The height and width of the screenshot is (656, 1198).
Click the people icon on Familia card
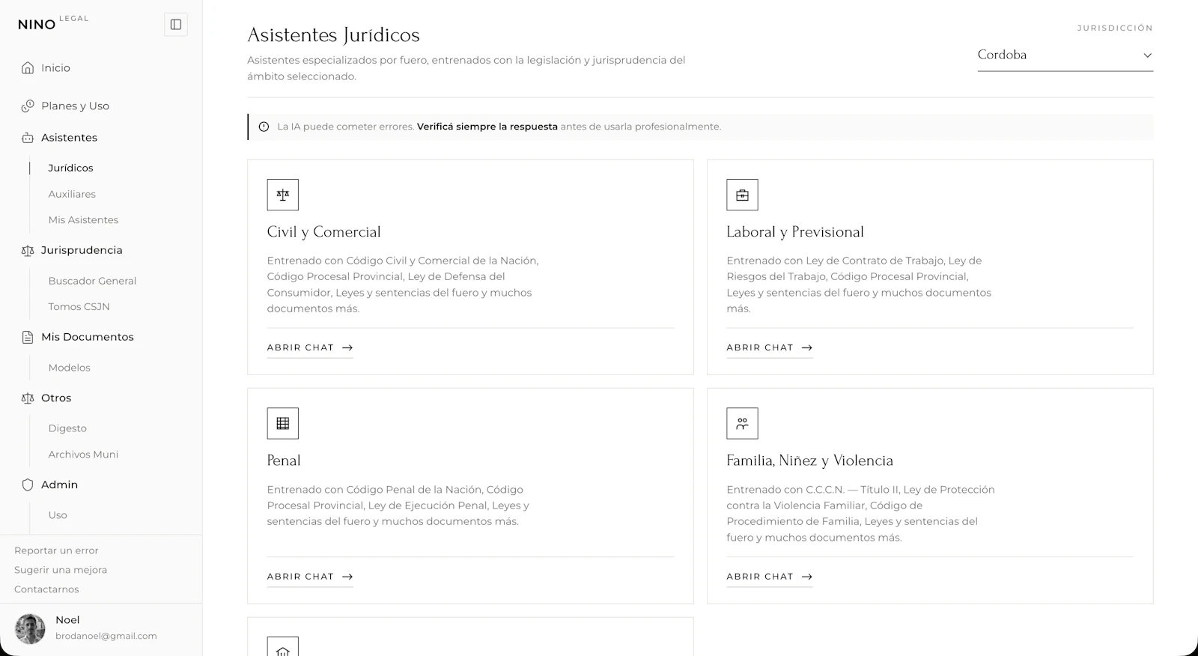pyautogui.click(x=742, y=423)
